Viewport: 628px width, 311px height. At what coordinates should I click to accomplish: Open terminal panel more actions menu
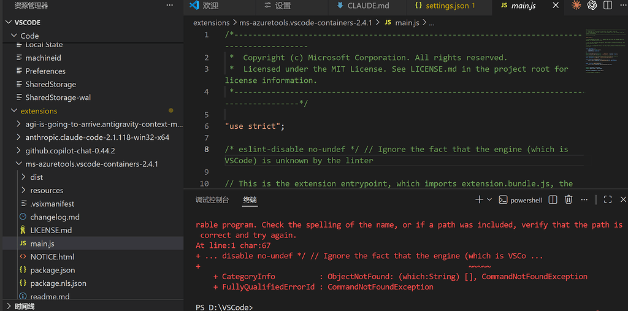584,199
